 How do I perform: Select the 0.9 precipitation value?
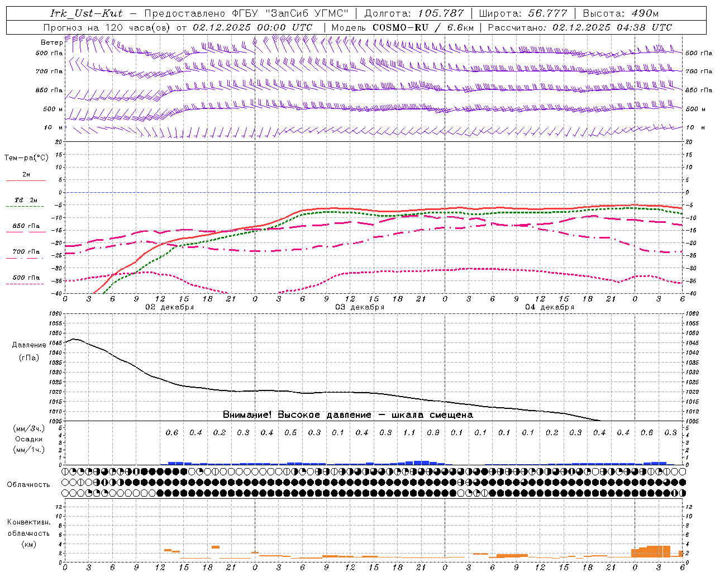point(433,433)
